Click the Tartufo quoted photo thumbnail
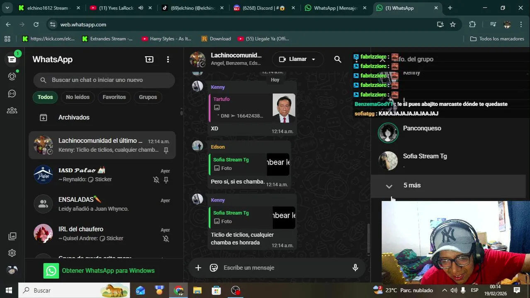The image size is (530, 298). tap(284, 108)
